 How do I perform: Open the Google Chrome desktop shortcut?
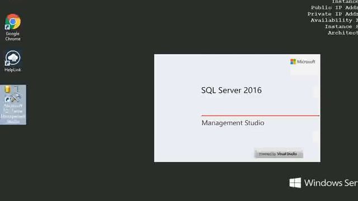(x=13, y=27)
